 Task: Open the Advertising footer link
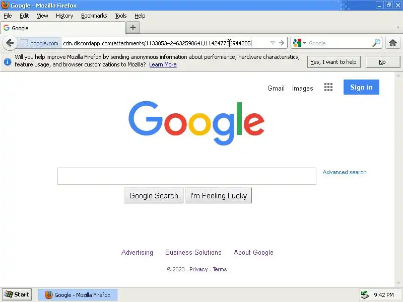(x=137, y=253)
